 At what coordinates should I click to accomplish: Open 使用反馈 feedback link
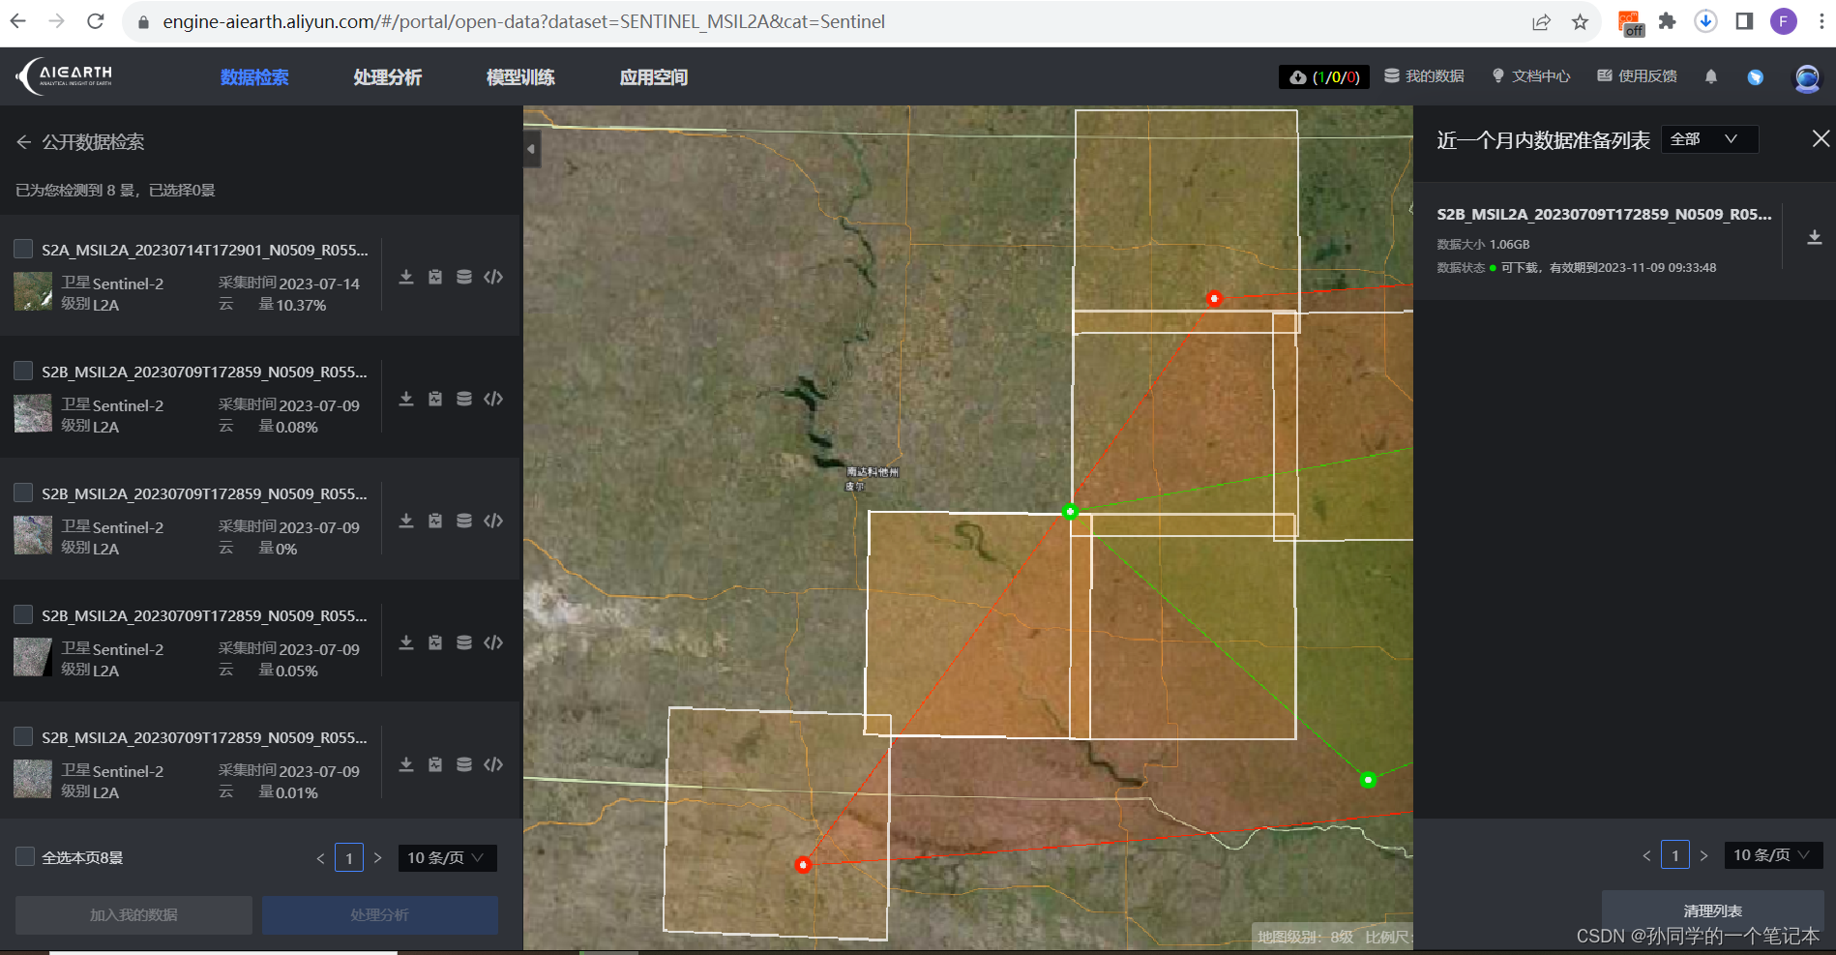click(x=1637, y=76)
